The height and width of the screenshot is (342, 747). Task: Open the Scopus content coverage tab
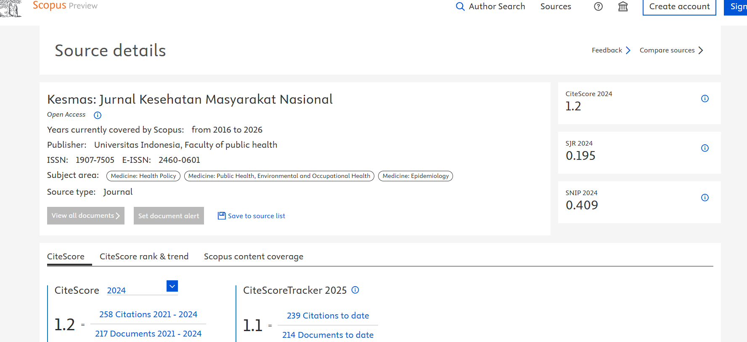click(254, 256)
